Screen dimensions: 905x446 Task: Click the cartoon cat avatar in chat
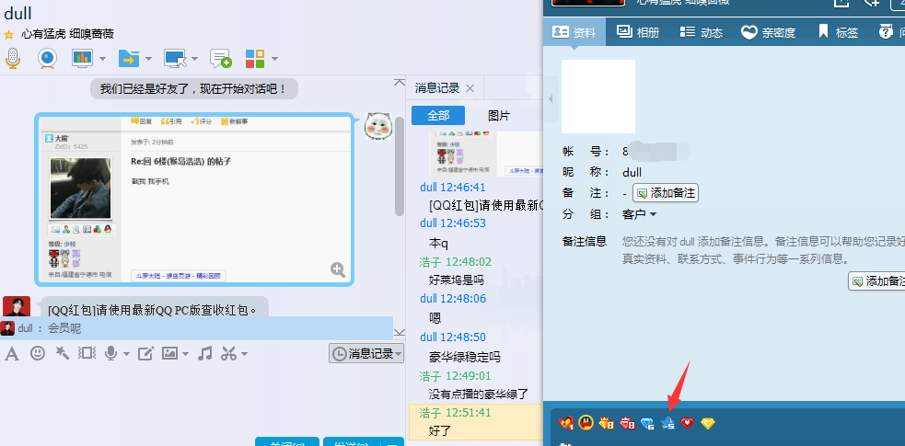[378, 126]
